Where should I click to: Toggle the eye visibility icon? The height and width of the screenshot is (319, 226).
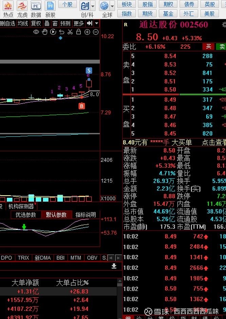point(36,32)
